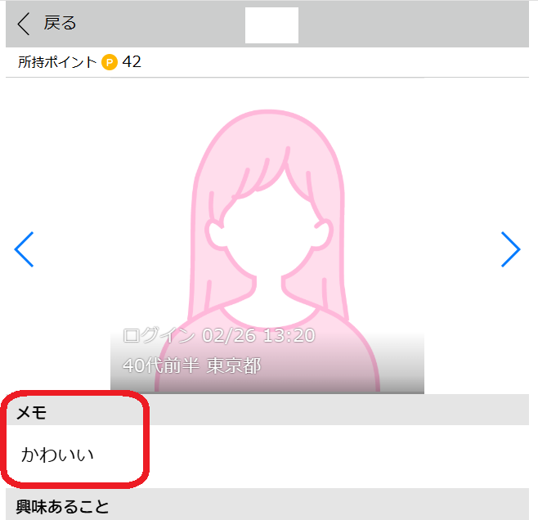Click the ログイン 02/26 13:20 timestamp
Viewport: 538px width, 520px height.
tap(219, 335)
